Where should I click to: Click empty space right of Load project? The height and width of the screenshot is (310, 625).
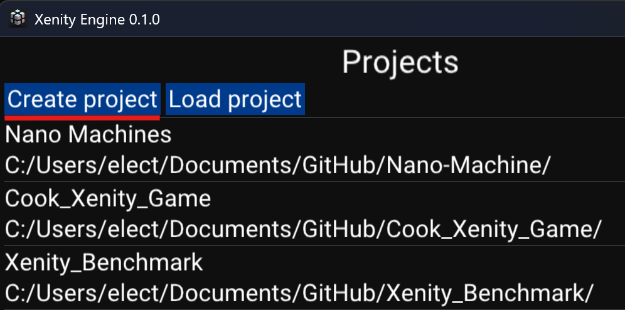pyautogui.click(x=464, y=99)
